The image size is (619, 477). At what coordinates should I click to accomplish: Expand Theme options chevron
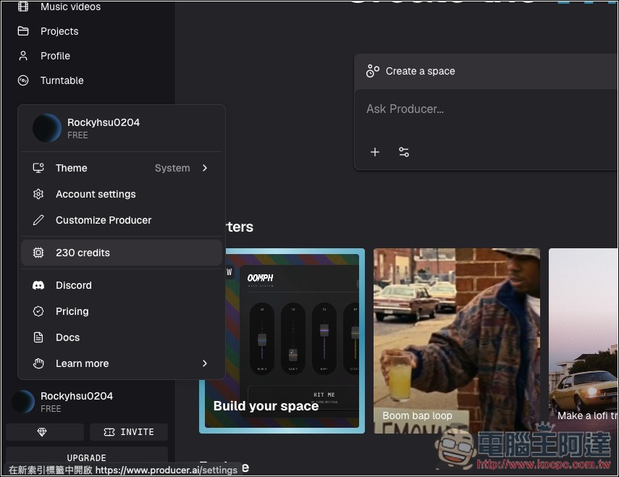point(204,168)
